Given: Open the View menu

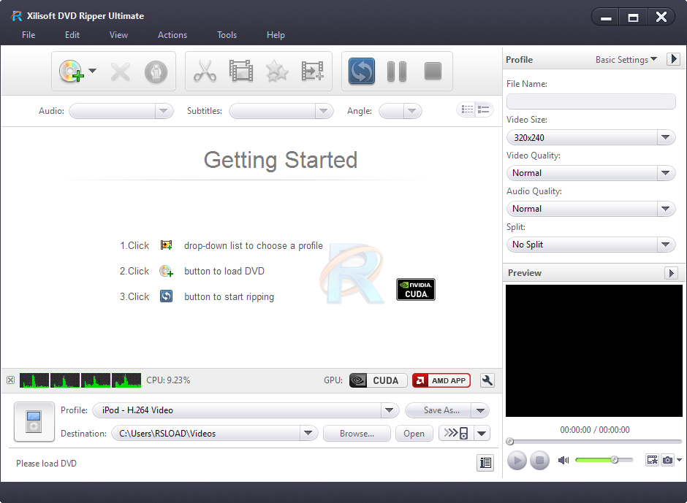Looking at the screenshot, I should tap(118, 35).
